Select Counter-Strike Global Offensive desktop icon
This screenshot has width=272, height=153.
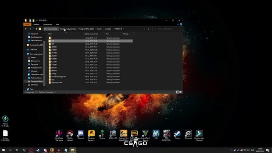(124, 135)
